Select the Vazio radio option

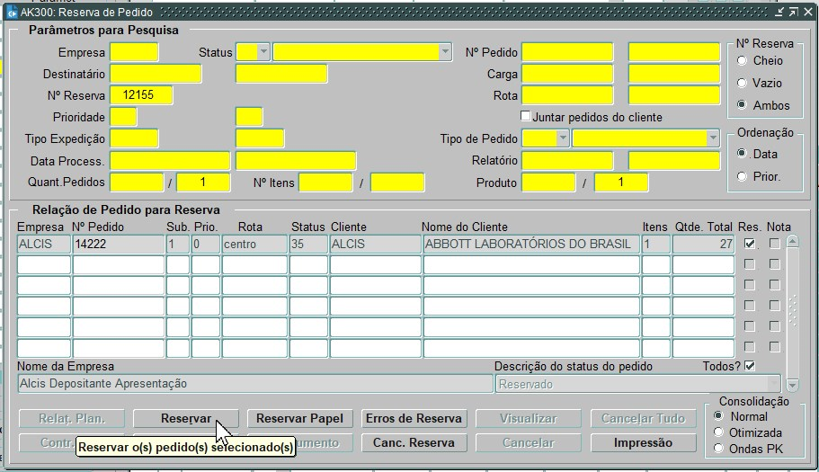[742, 83]
